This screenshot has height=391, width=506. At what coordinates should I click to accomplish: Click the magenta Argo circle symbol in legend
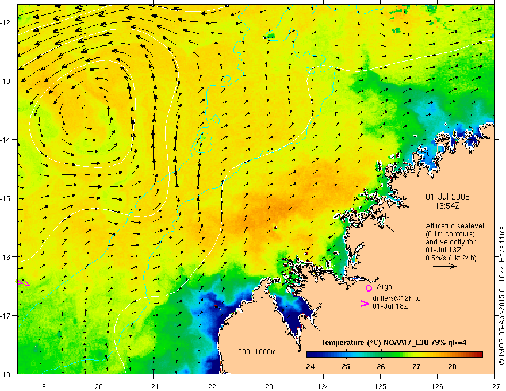[x=369, y=288]
